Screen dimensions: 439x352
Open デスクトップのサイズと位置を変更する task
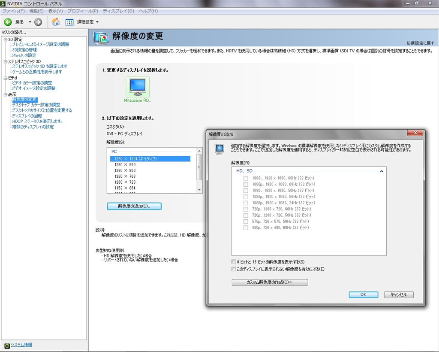[x=42, y=110]
